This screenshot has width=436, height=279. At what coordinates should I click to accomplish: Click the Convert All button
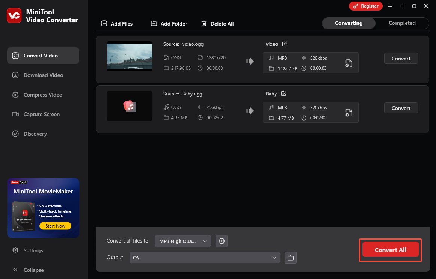pyautogui.click(x=390, y=250)
